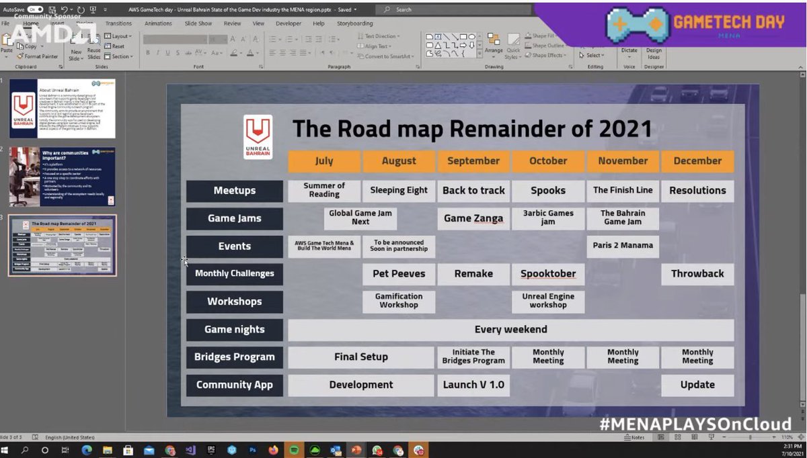This screenshot has width=807, height=458.
Task: Adjust the zoom slider in status bar
Action: (x=751, y=437)
